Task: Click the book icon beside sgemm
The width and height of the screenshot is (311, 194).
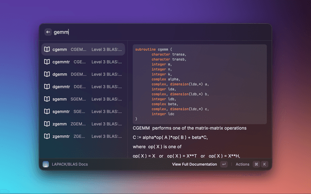Action: click(x=47, y=99)
